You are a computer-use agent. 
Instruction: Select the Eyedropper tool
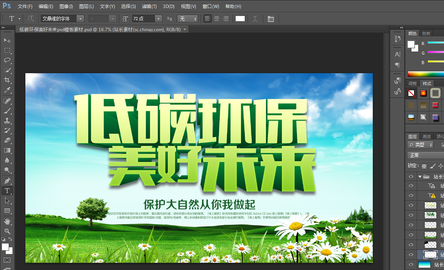point(7,90)
